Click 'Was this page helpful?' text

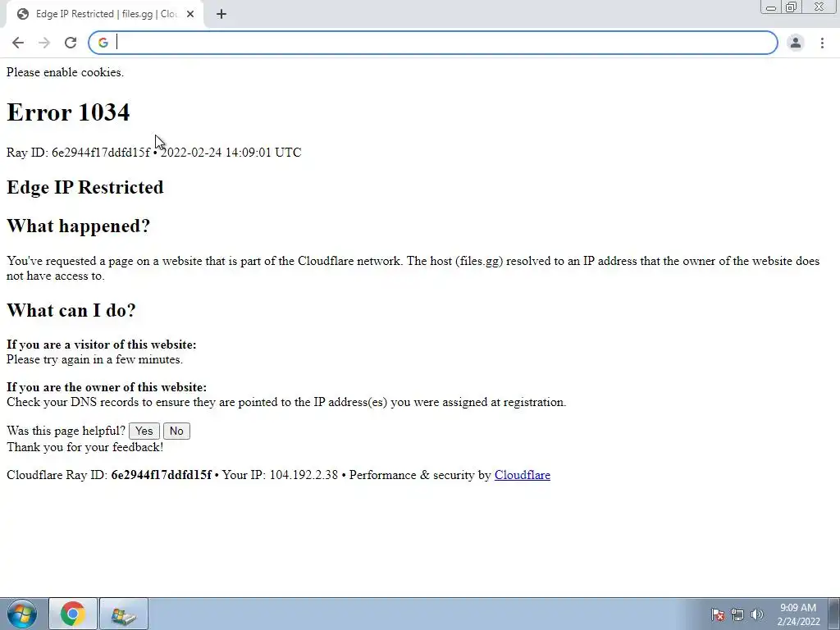coord(66,431)
